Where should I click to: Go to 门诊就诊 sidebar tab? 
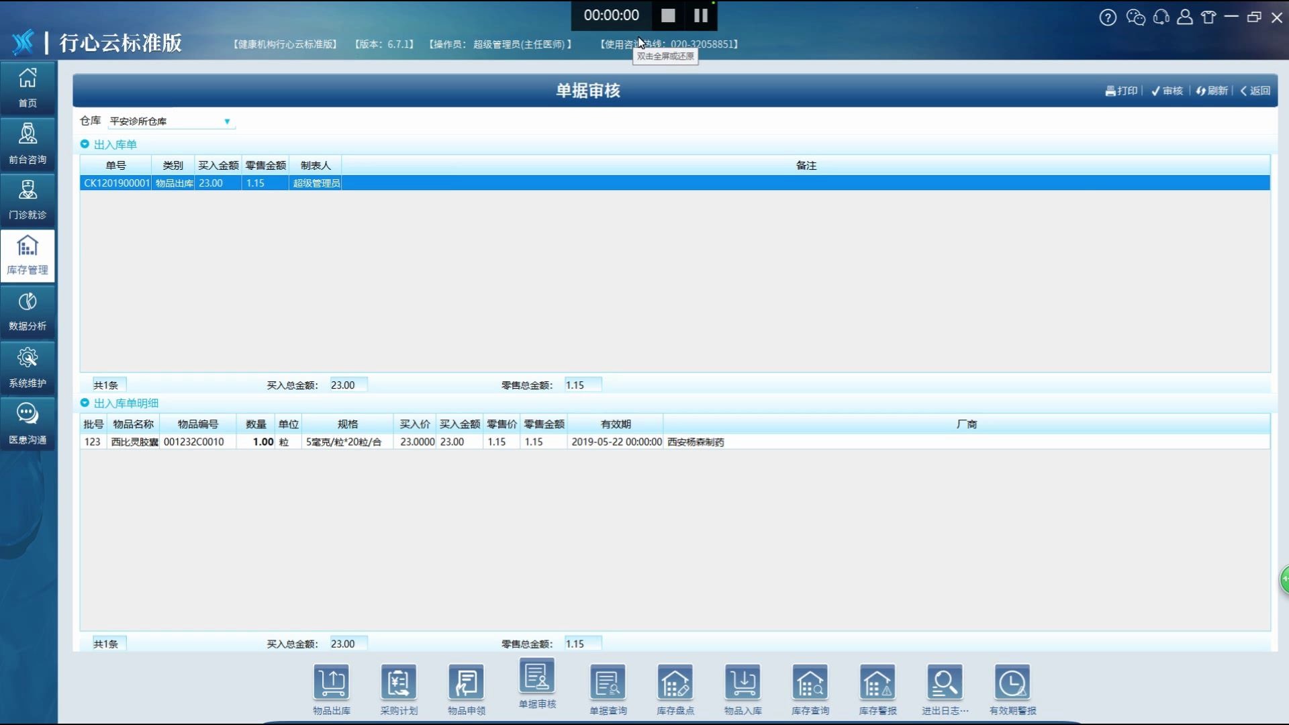28,199
